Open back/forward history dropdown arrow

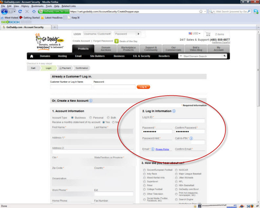[x=14, y=11]
